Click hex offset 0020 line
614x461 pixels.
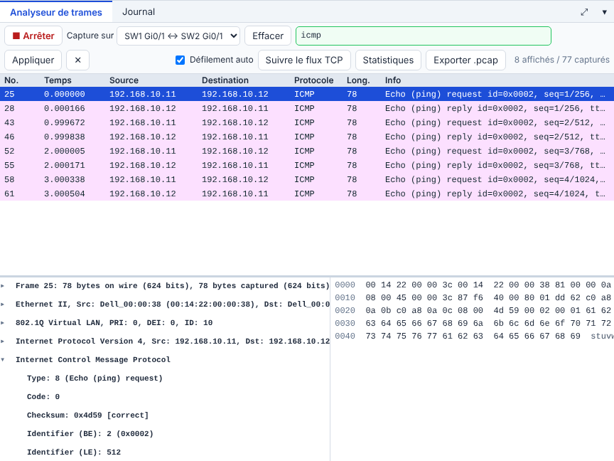coord(473,310)
